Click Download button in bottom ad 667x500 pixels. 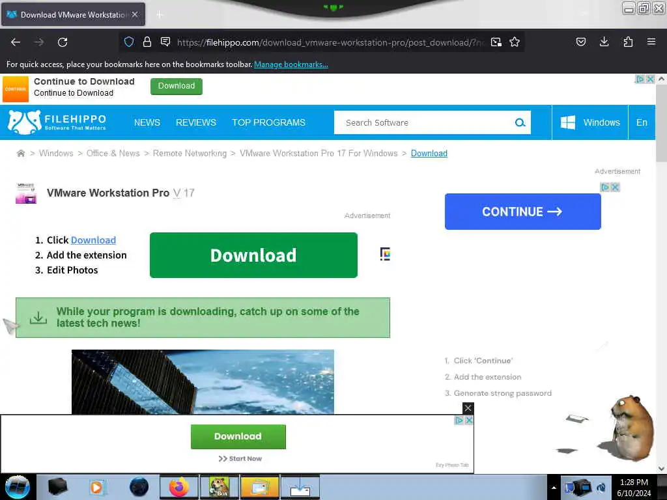(238, 437)
